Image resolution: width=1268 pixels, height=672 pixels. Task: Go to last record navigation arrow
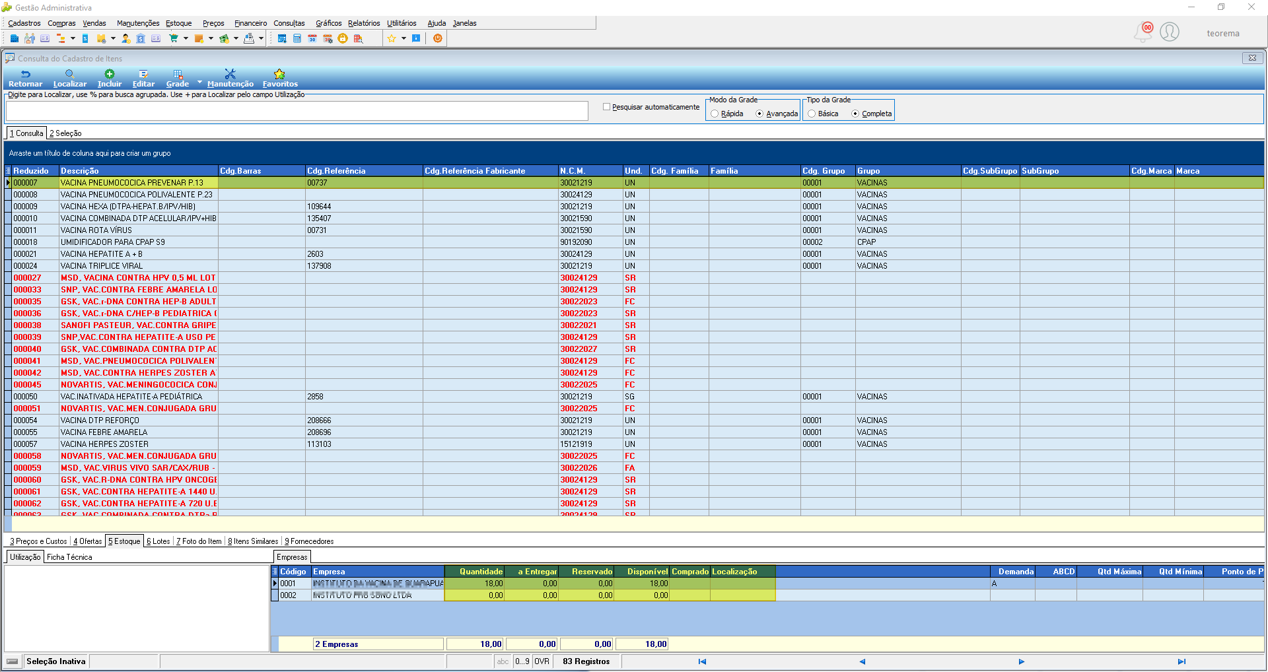click(x=1181, y=661)
